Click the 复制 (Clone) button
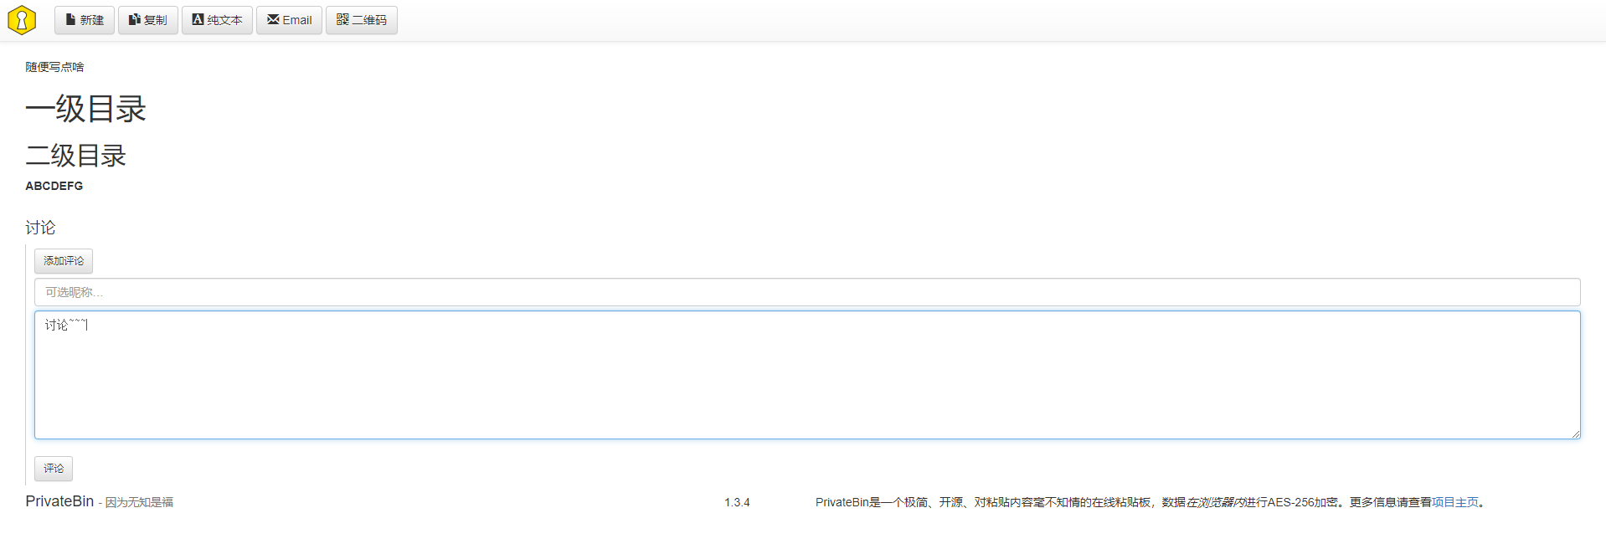Screen dimensions: 1606x549 coord(148,20)
